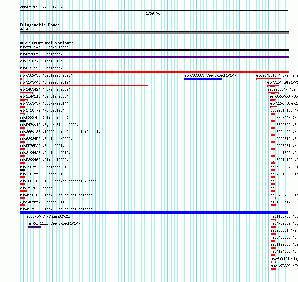Image resolution: width=298 pixels, height=282 pixels.
Task: Click nsv6392857 variant label
Action: point(284,125)
